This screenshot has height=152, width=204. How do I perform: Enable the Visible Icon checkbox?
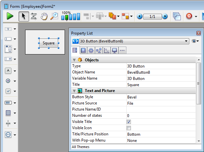tap(129, 128)
